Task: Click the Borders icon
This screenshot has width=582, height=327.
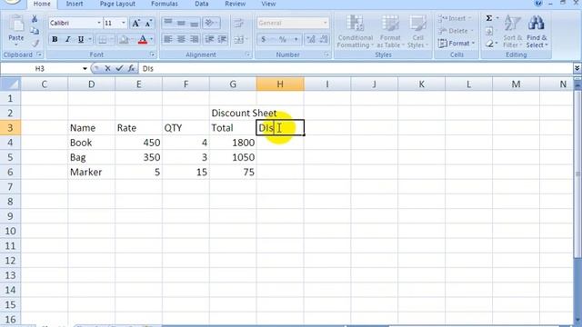Action: (x=102, y=40)
